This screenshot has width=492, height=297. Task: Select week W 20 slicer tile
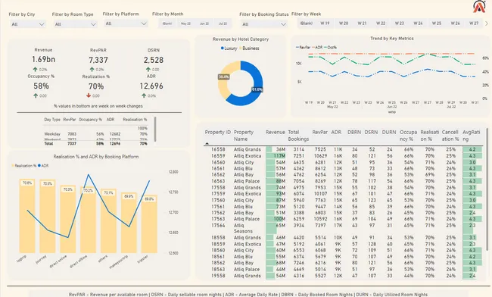[x=344, y=23]
